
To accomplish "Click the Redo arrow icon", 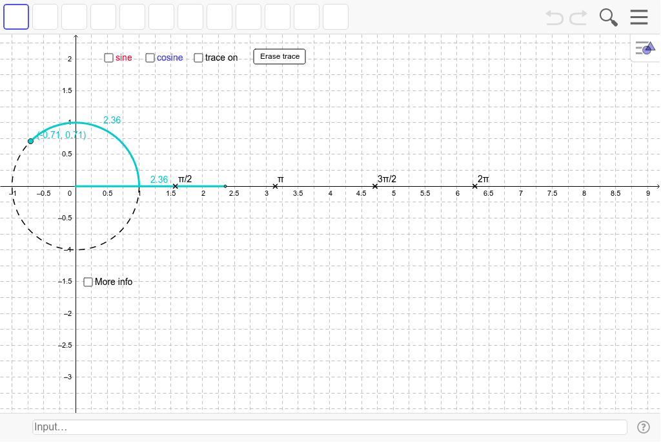I will [578, 17].
